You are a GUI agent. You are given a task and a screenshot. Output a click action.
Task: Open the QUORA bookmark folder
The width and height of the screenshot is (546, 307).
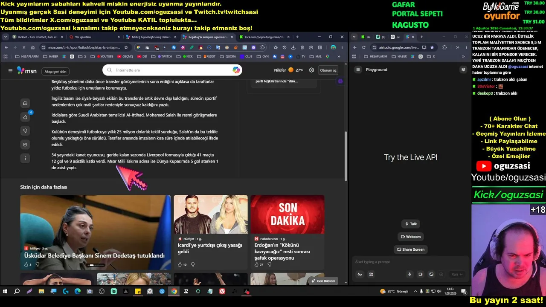coord(228,56)
